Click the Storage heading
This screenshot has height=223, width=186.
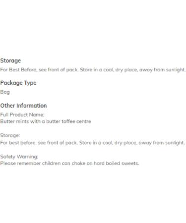click(x=10, y=61)
